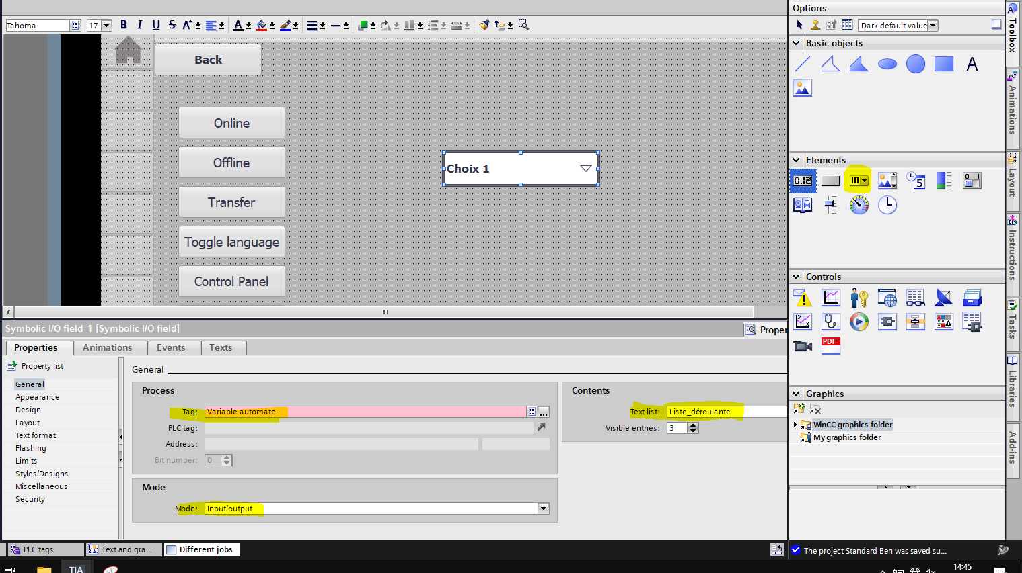This screenshot has height=573, width=1022.
Task: Select the Bar element icon
Action: pyautogui.click(x=943, y=180)
